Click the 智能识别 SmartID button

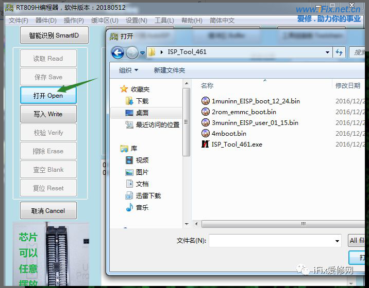[54, 35]
